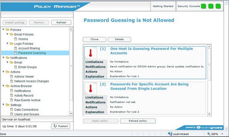229x137 pixels.
Task: Collapse the Email subfolder node
Action: [x=7, y=62]
